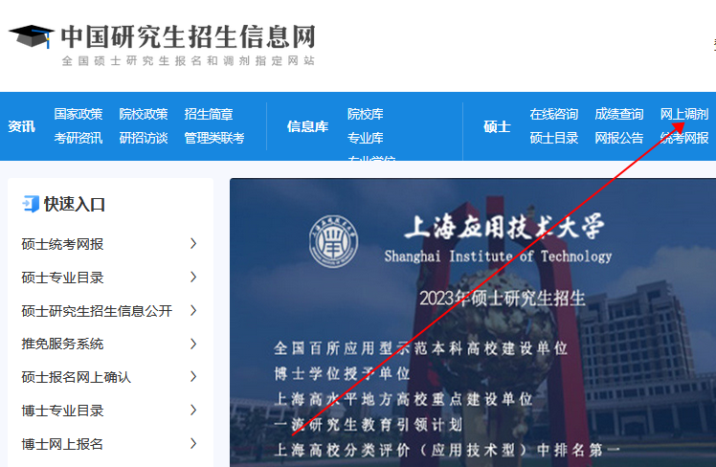
Task: Click the 上海应用技术大学 round emblem
Action: coord(333,241)
